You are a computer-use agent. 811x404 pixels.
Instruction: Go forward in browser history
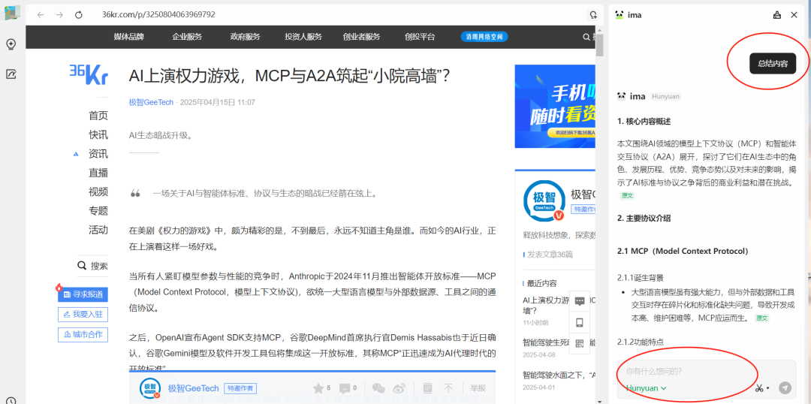pyautogui.click(x=59, y=14)
